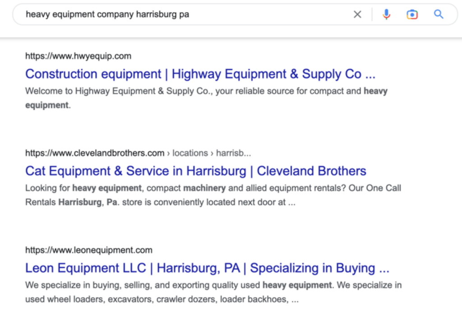
Task: Visit the hwyequip.com URL link
Action: 79,56
